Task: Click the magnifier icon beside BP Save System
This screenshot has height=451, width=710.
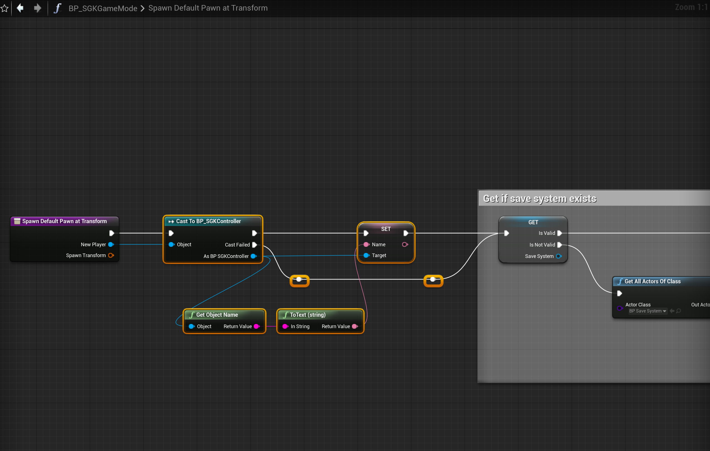Action: [x=678, y=311]
